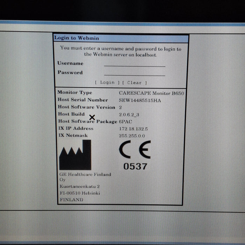Click the Host Software Version label
The width and height of the screenshot is (245, 245).
tap(86, 107)
